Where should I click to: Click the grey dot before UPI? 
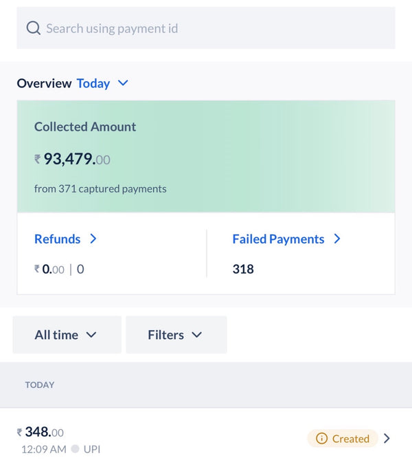(x=75, y=449)
